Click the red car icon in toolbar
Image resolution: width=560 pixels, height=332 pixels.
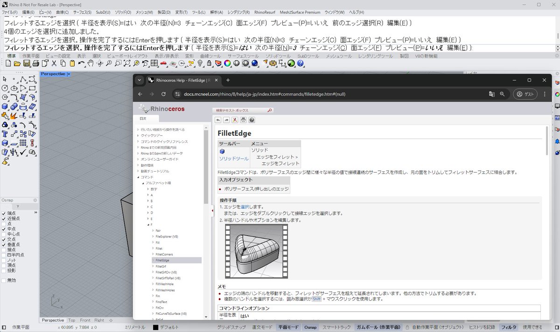coord(163,63)
